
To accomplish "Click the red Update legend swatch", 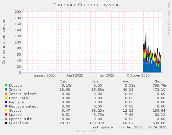I will pos(6,114).
